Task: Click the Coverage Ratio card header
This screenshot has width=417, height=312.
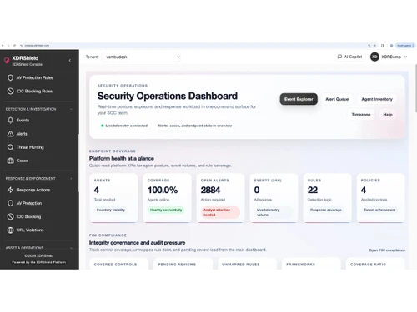Action: [x=368, y=265]
